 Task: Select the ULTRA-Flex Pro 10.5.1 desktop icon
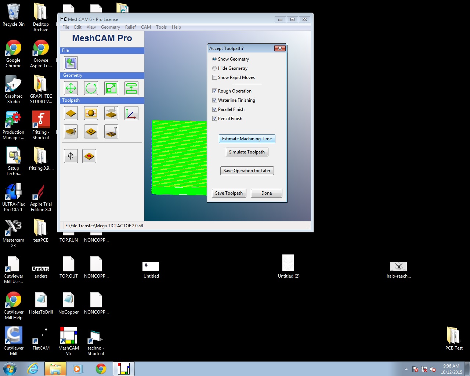[x=14, y=198]
